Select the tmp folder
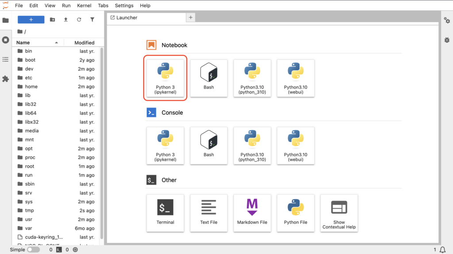The height and width of the screenshot is (254, 453). point(56,211)
